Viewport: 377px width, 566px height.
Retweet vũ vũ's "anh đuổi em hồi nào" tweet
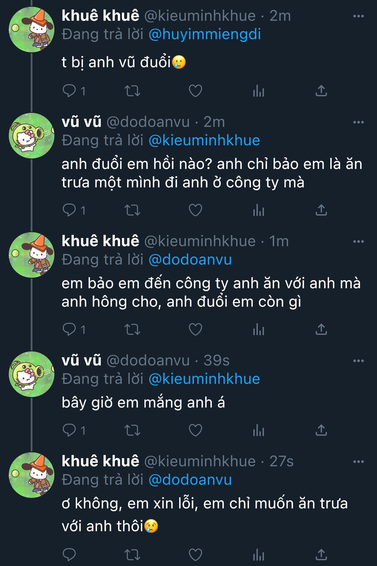coord(132,210)
